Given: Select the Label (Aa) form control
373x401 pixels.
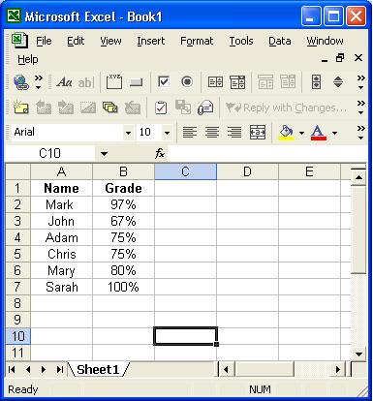Looking at the screenshot, I should (x=64, y=82).
